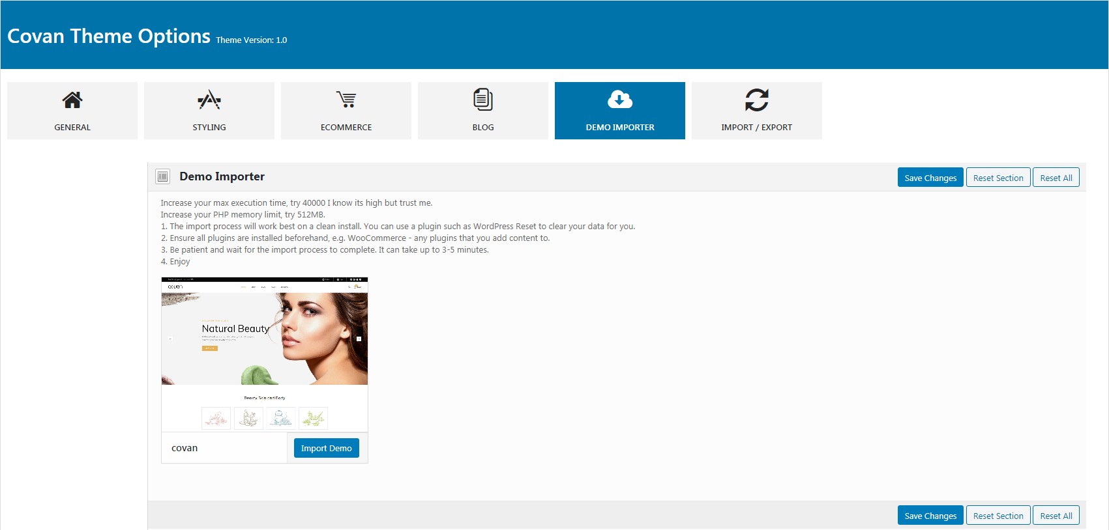Click the bottom Reset All button
This screenshot has height=530, width=1109.
click(x=1056, y=516)
